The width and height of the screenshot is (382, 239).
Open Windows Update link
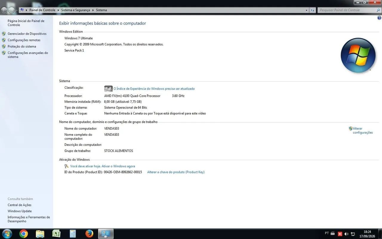pos(20,211)
